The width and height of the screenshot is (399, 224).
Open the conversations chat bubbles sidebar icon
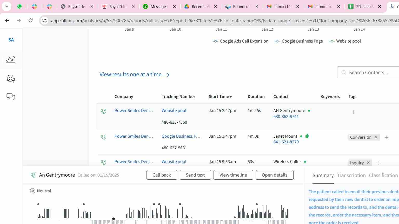(x=11, y=97)
